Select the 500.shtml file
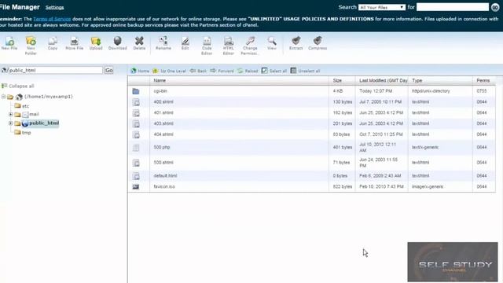 tap(311, 163)
